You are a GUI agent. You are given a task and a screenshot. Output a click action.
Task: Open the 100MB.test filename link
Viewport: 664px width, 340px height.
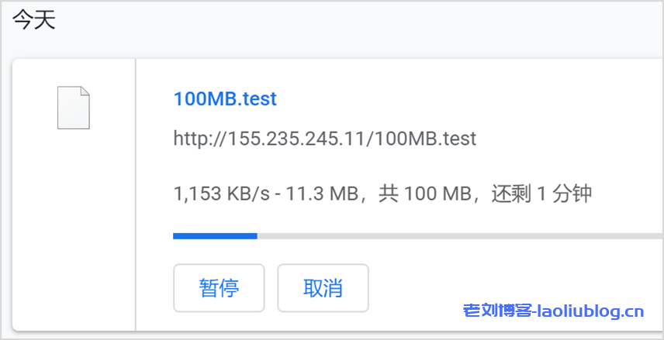click(x=225, y=99)
